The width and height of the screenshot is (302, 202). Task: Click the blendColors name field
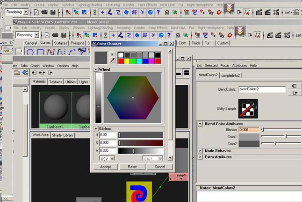pyautogui.click(x=262, y=89)
